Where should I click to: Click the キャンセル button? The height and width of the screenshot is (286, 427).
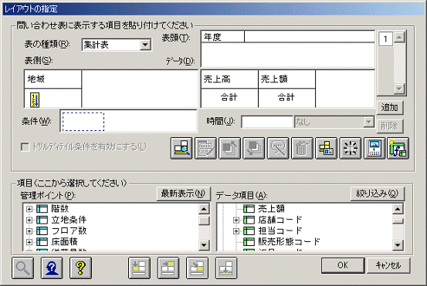(x=388, y=265)
